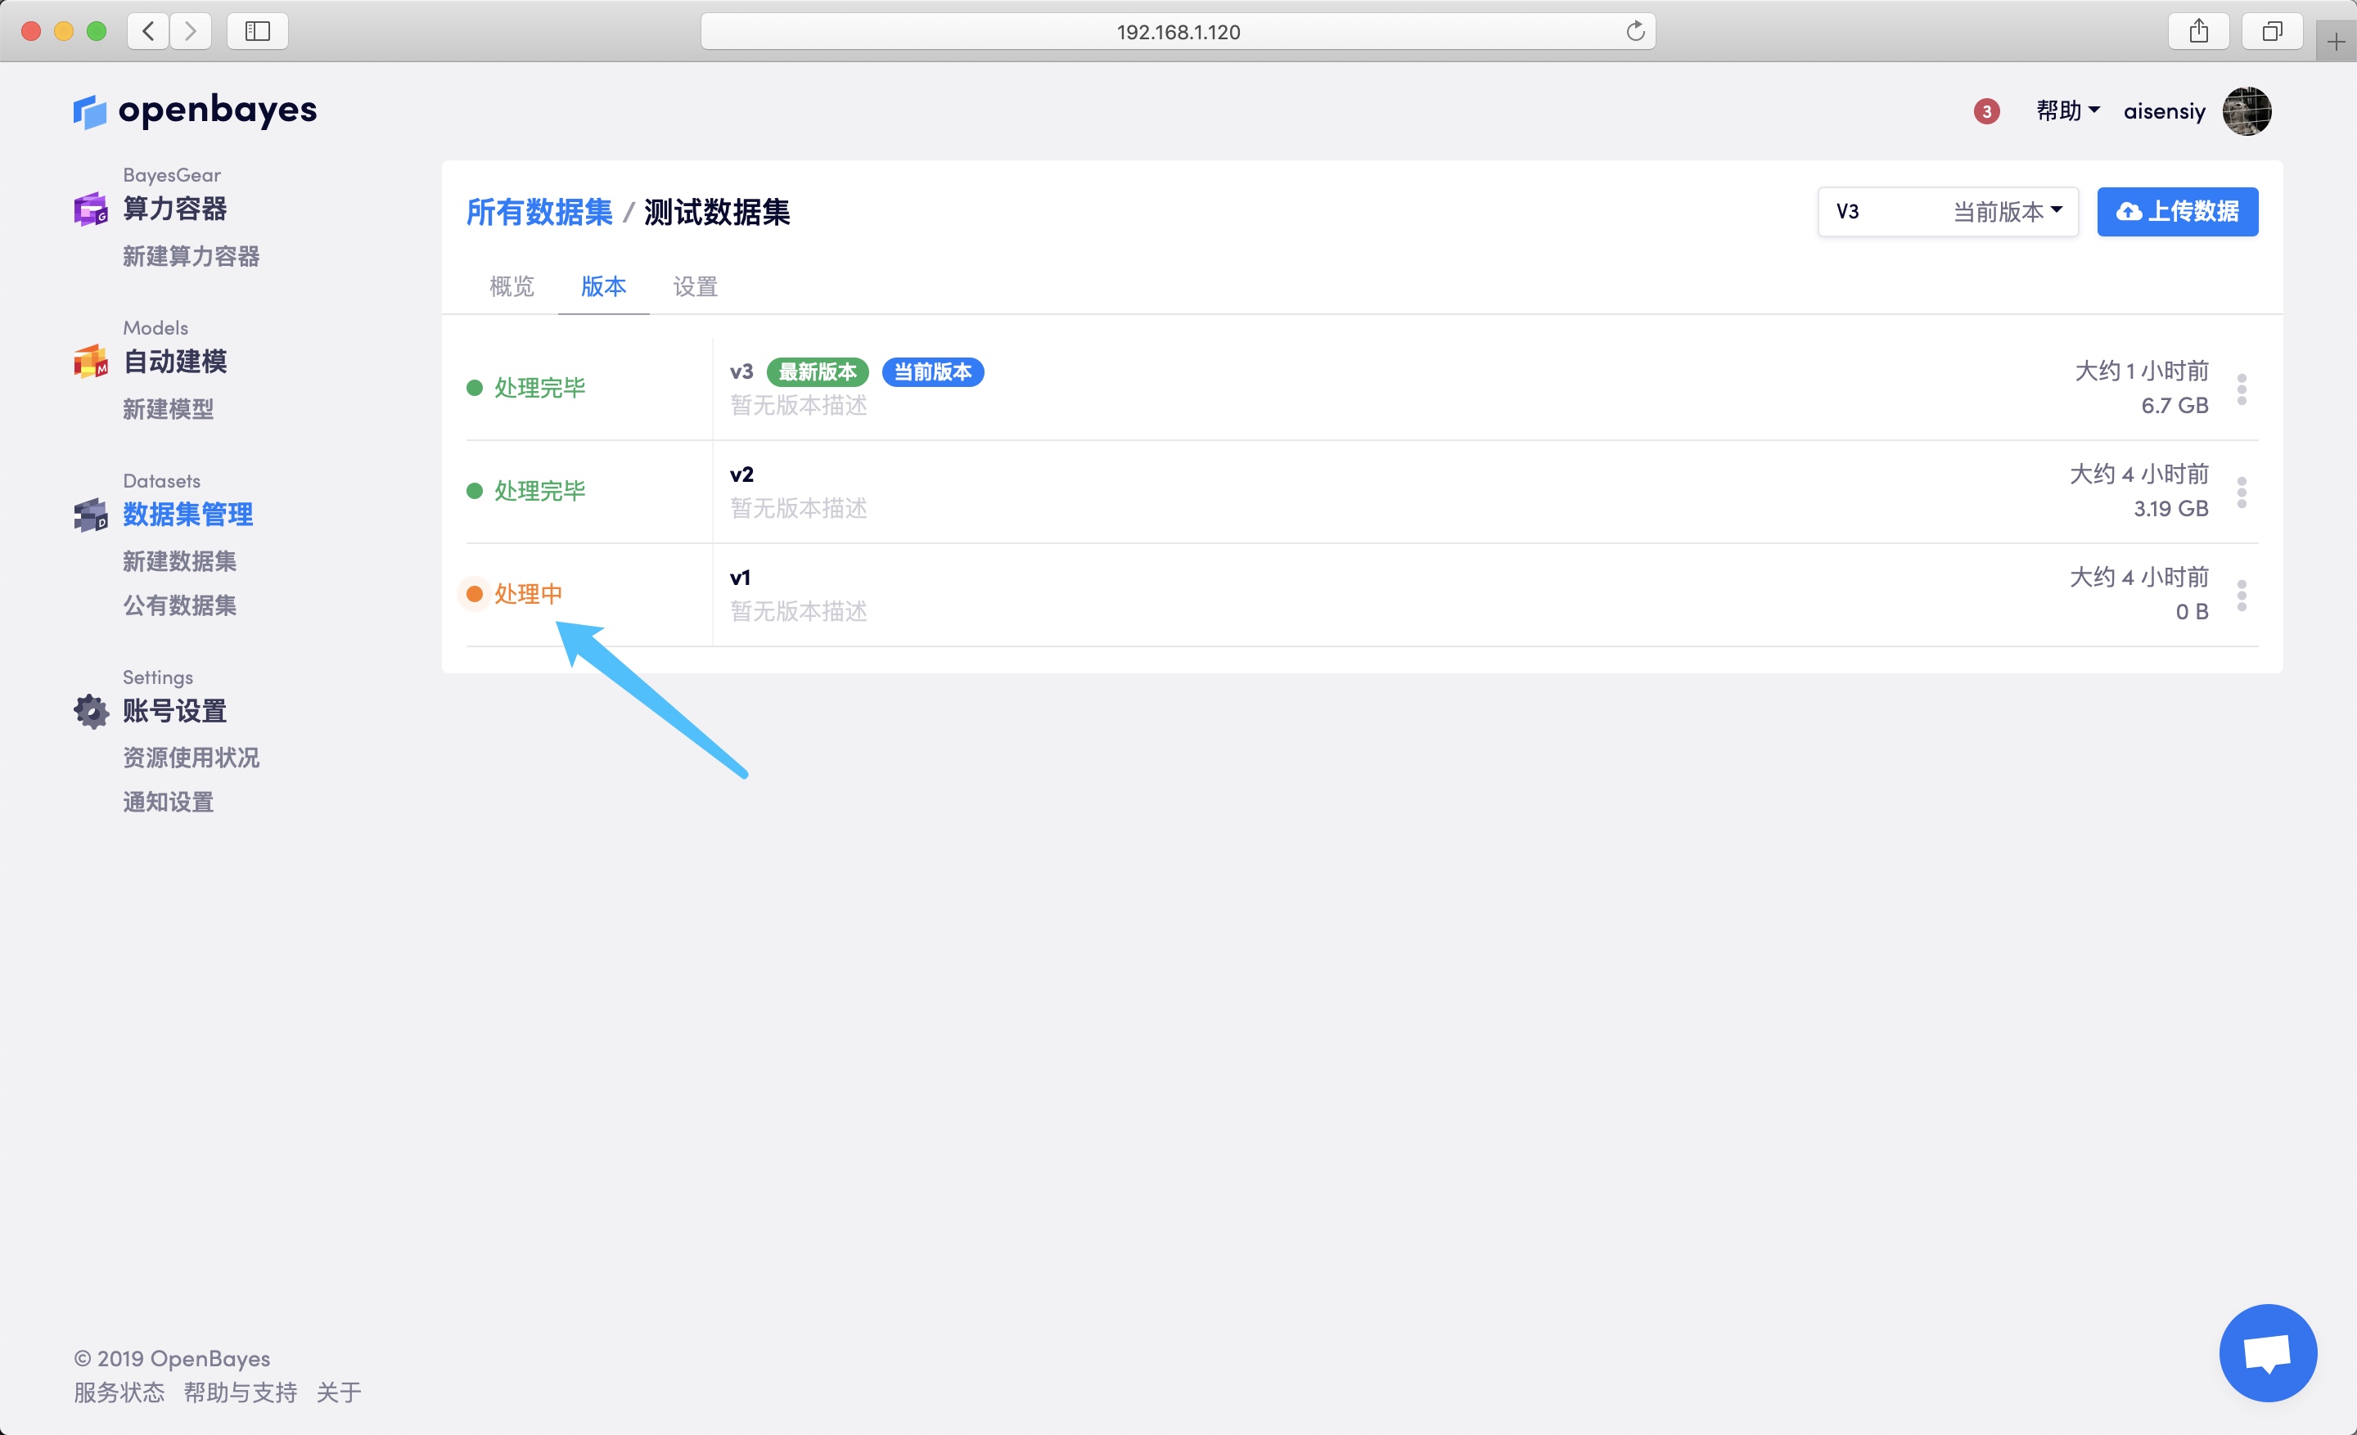The height and width of the screenshot is (1435, 2357).
Task: Open v3 version three-dot menu
Action: [x=2242, y=389]
